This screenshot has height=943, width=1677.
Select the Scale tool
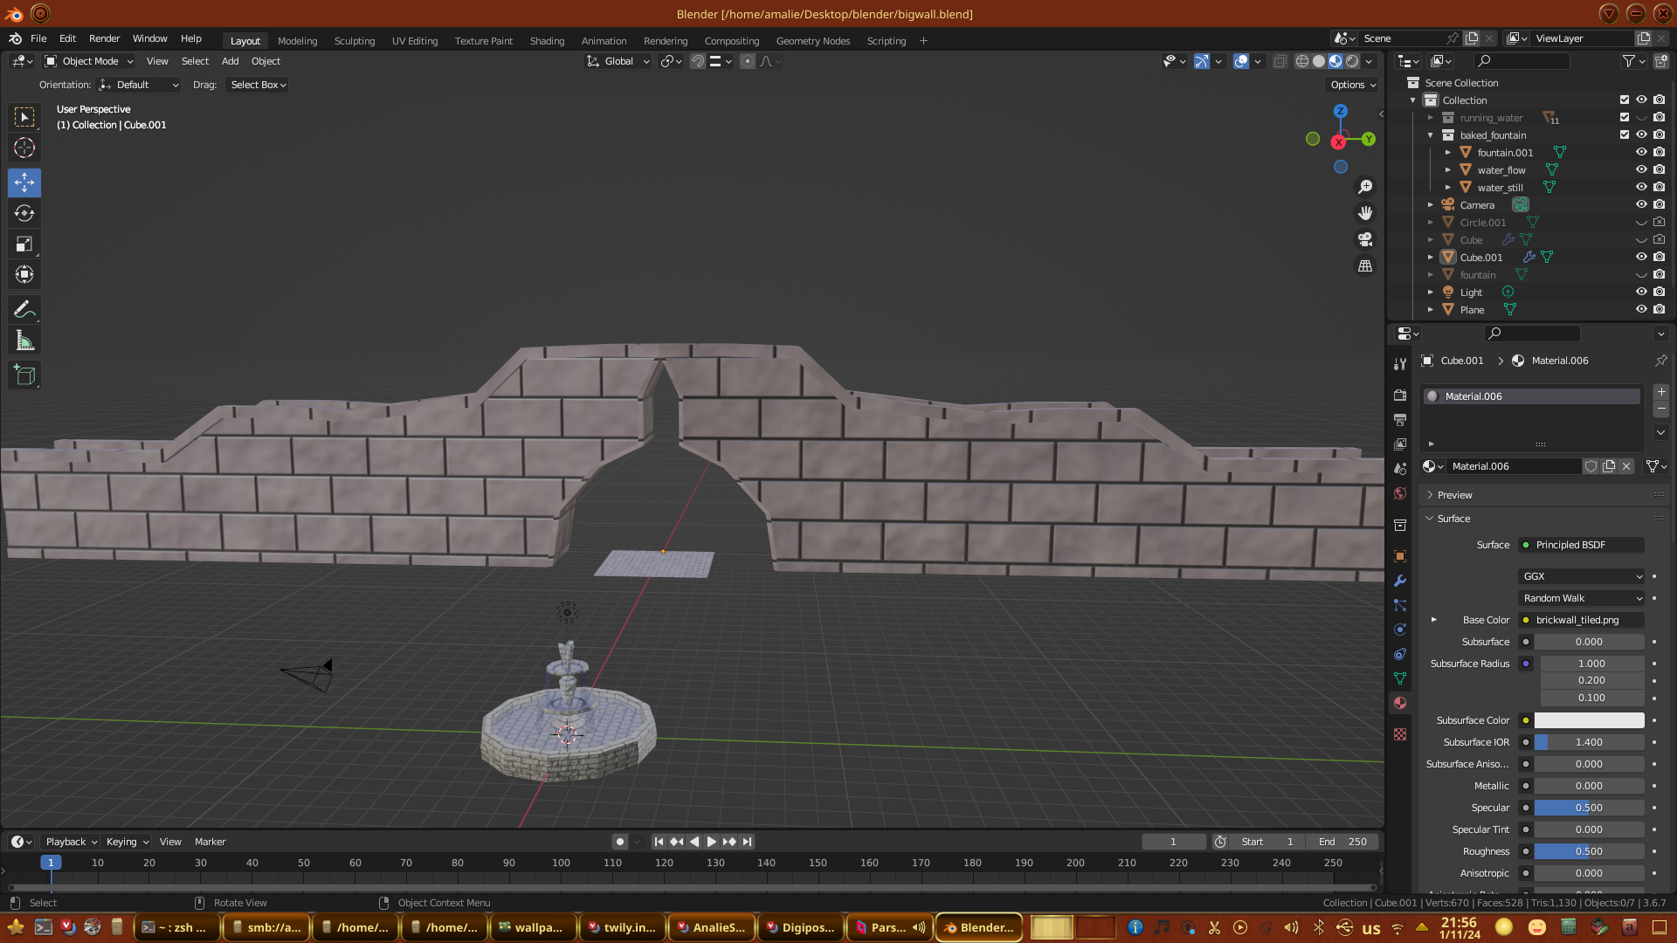click(x=24, y=244)
